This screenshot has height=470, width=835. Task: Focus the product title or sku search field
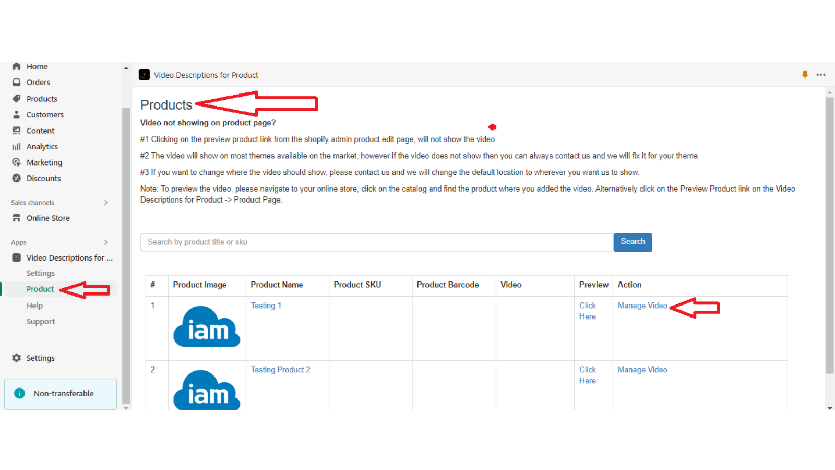pyautogui.click(x=377, y=242)
